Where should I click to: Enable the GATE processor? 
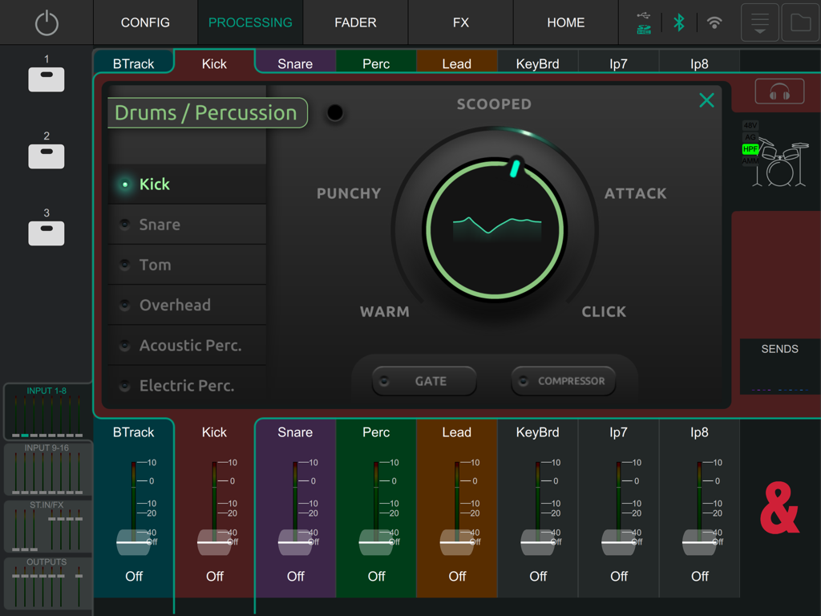coord(423,380)
